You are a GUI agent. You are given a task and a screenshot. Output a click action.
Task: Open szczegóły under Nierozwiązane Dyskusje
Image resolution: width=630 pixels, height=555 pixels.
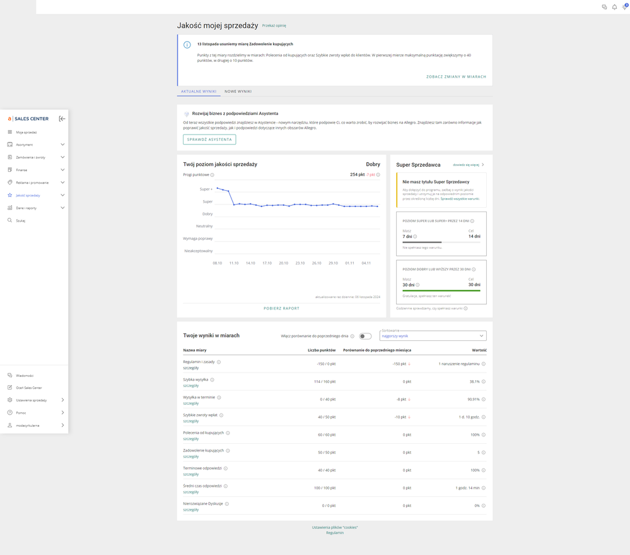point(191,510)
